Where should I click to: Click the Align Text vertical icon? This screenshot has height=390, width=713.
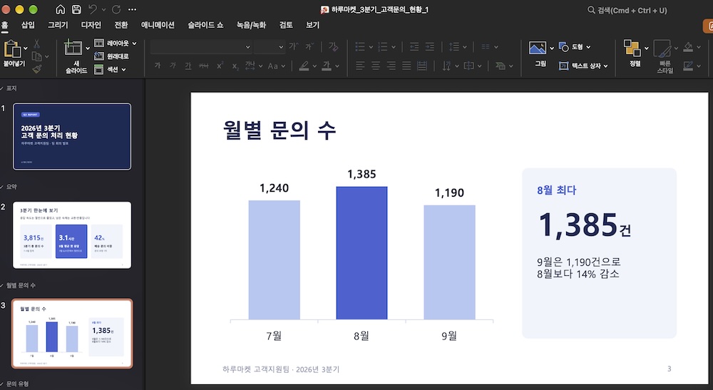(x=469, y=66)
